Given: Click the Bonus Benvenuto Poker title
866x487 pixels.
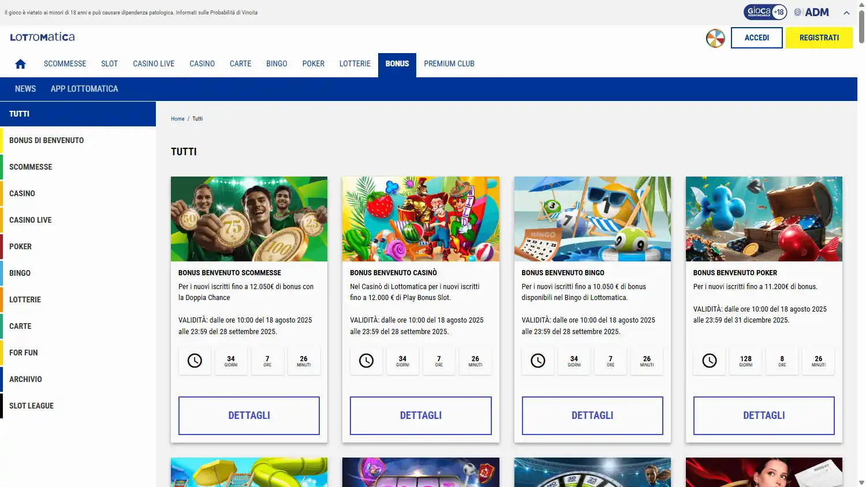Looking at the screenshot, I should point(735,273).
